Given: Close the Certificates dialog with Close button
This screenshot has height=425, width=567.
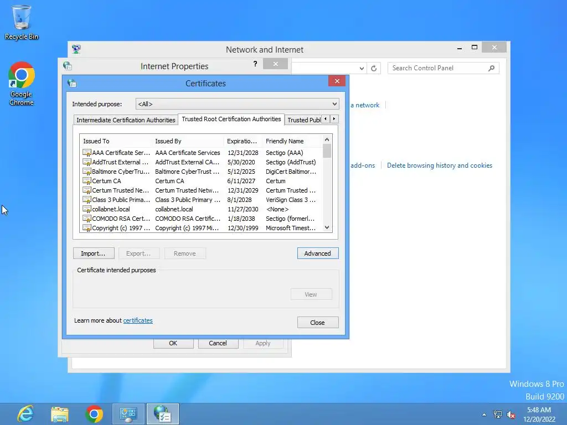Looking at the screenshot, I should (x=317, y=323).
